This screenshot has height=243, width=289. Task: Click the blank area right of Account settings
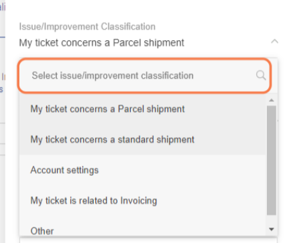coord(181,170)
